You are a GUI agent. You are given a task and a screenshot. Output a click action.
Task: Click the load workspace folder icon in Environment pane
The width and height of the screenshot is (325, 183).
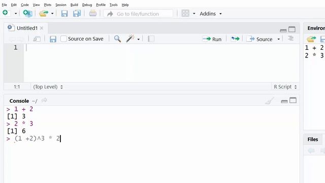point(311,39)
